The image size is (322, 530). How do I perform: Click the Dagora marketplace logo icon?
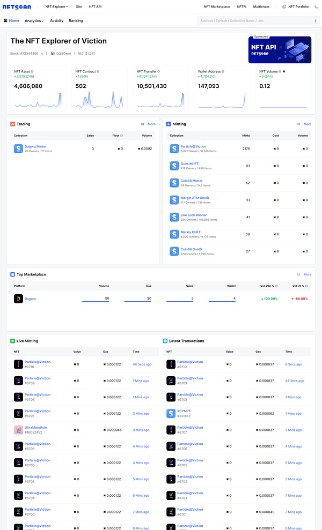click(x=18, y=298)
